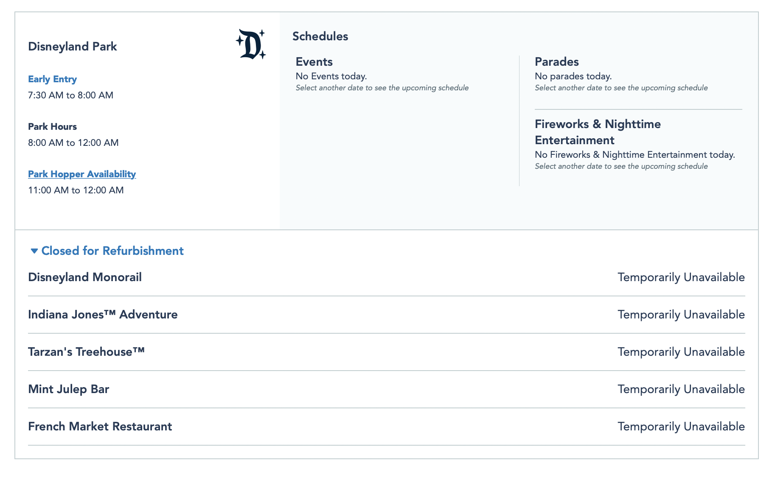This screenshot has height=480, width=775.
Task: Click the Fireworks & Nighttime Entertainment heading
Action: (x=598, y=132)
